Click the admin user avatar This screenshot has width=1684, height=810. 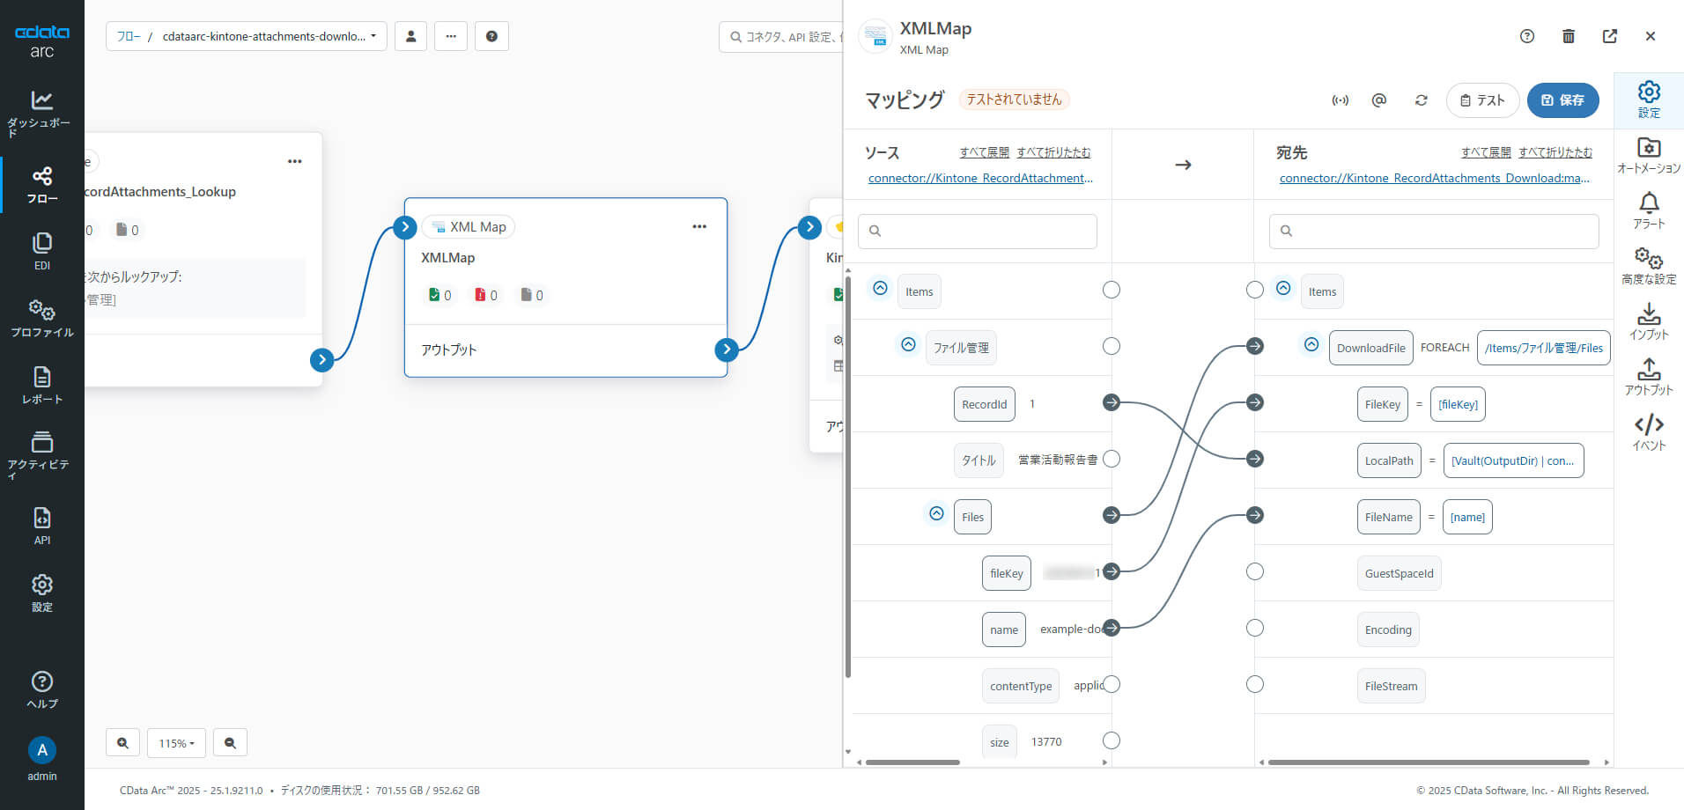(x=41, y=750)
